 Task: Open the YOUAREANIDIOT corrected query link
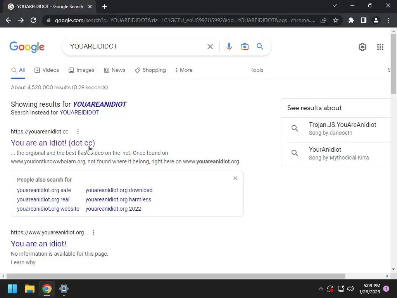(x=100, y=104)
